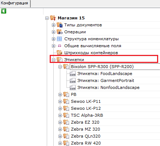This screenshot has height=146, width=160.
Task: Expand the TSC Alpha-3RB node
Action: coord(60,115)
